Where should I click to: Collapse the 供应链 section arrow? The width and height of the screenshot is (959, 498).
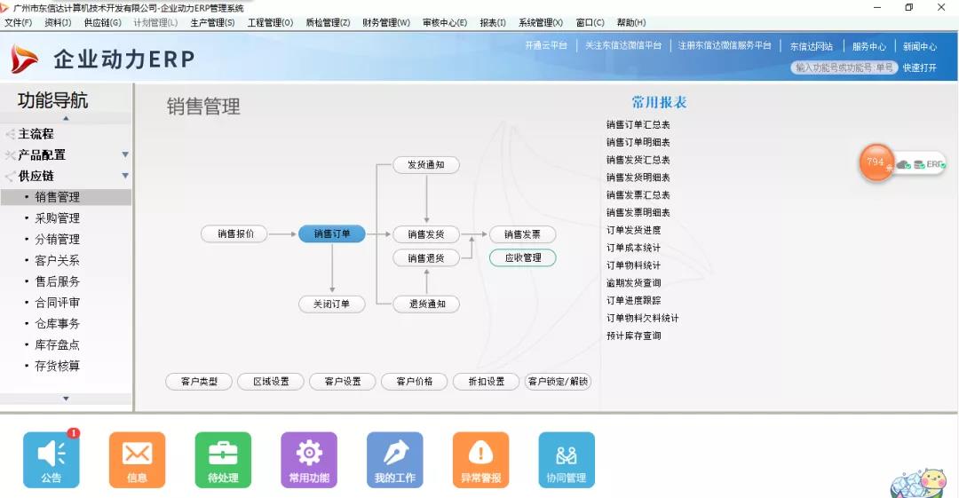pos(125,176)
